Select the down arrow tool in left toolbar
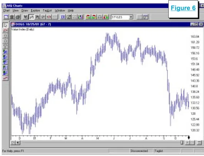The height and width of the screenshot is (156, 204). pyautogui.click(x=5, y=41)
